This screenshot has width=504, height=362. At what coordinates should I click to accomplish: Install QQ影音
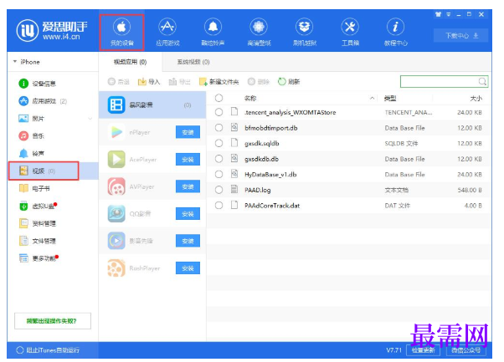coord(188,214)
